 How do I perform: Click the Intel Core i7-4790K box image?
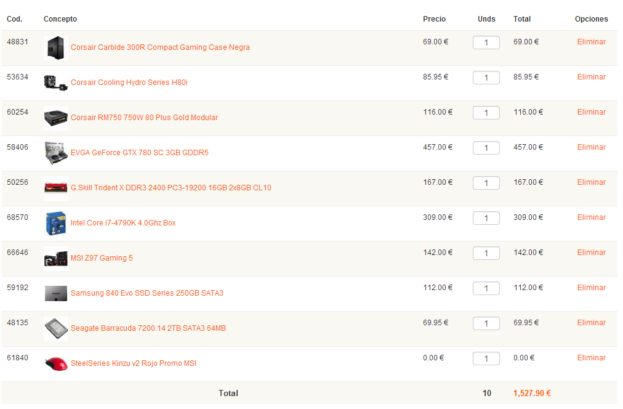coord(56,223)
